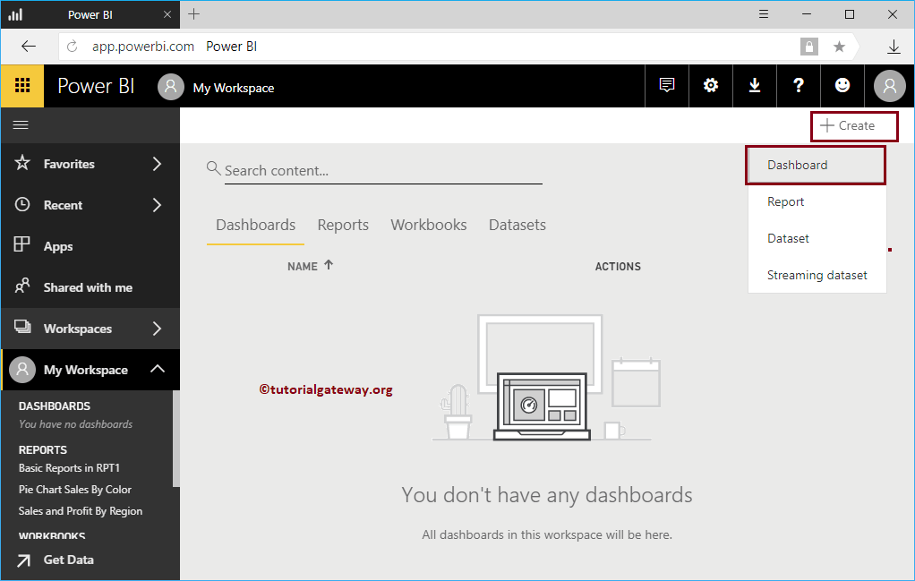Click the header My Workspace avatar
Viewport: 915px width, 581px height.
pos(170,86)
